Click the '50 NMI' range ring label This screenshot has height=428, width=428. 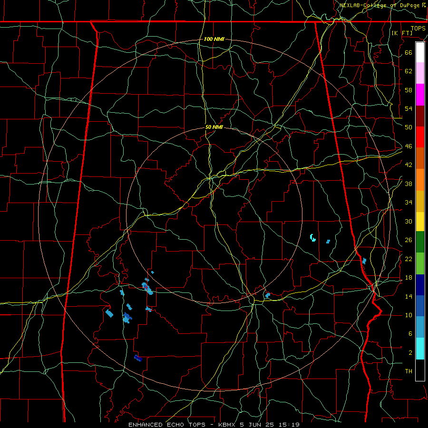tap(214, 127)
